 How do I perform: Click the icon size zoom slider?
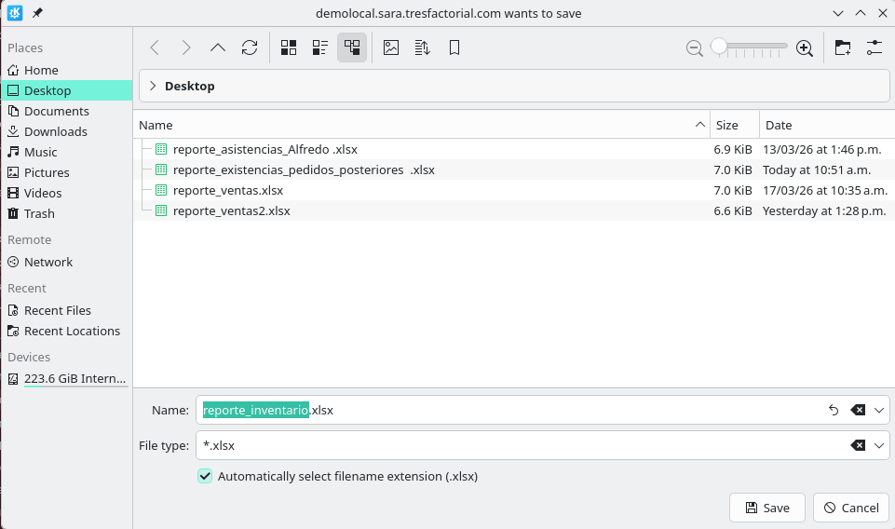750,47
